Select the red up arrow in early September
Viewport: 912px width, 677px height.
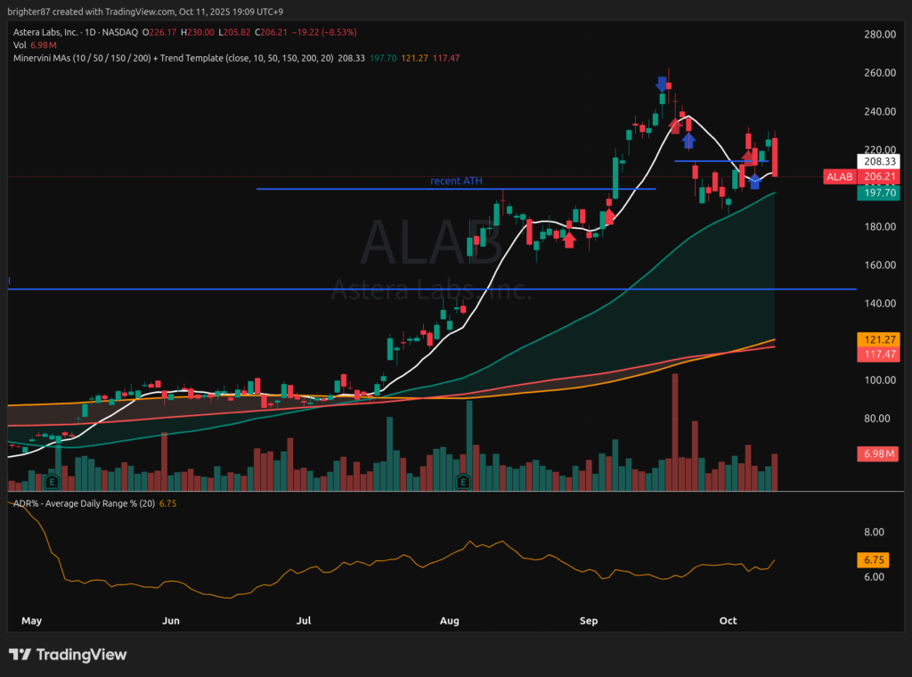[609, 216]
